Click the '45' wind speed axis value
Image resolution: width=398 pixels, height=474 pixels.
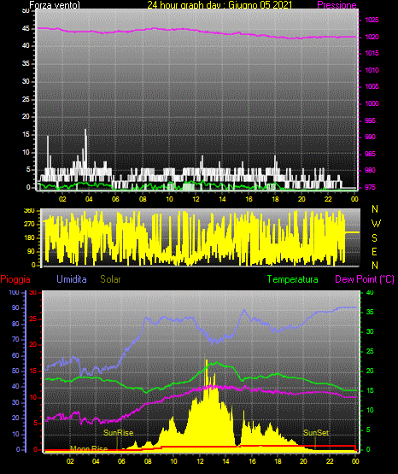click(x=26, y=29)
